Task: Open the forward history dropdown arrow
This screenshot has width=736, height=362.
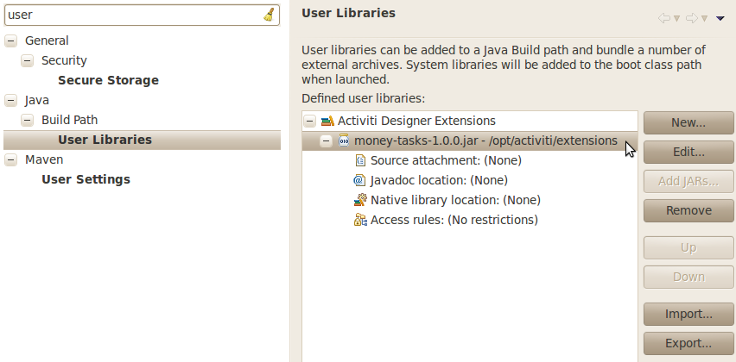Action: (x=704, y=19)
